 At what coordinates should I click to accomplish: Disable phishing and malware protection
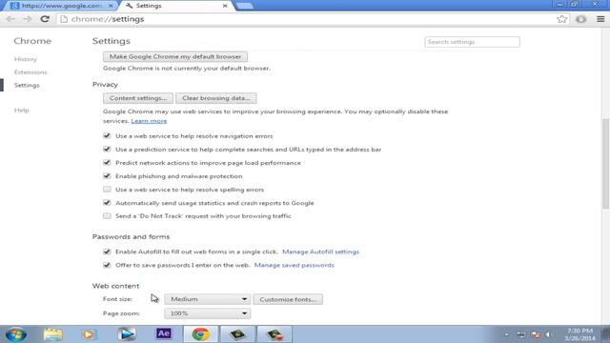pyautogui.click(x=107, y=175)
